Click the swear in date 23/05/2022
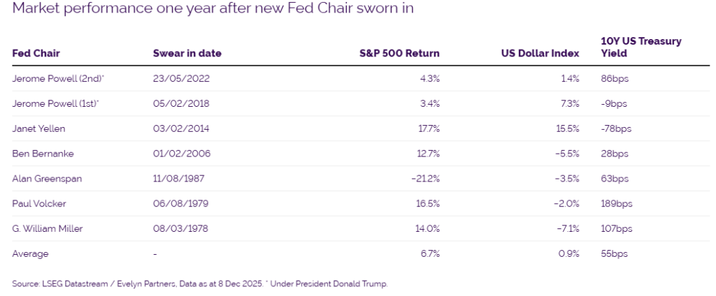Image resolution: width=716 pixels, height=296 pixels. click(x=181, y=79)
